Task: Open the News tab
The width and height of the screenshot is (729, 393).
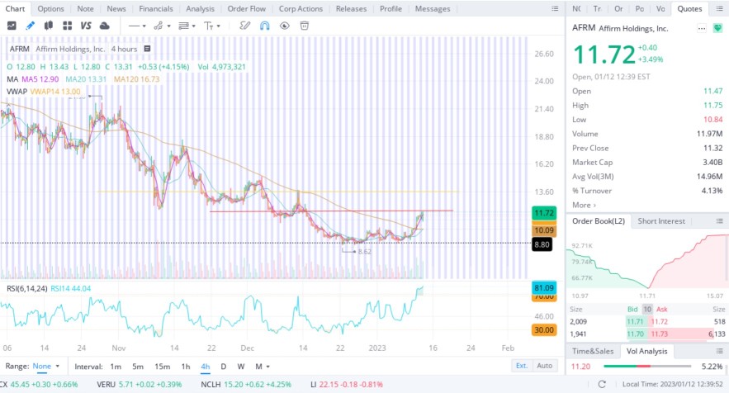Action: click(x=116, y=9)
